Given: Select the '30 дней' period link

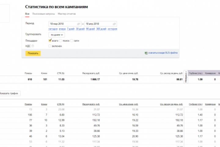Looking at the screenshot, I should [80, 29].
